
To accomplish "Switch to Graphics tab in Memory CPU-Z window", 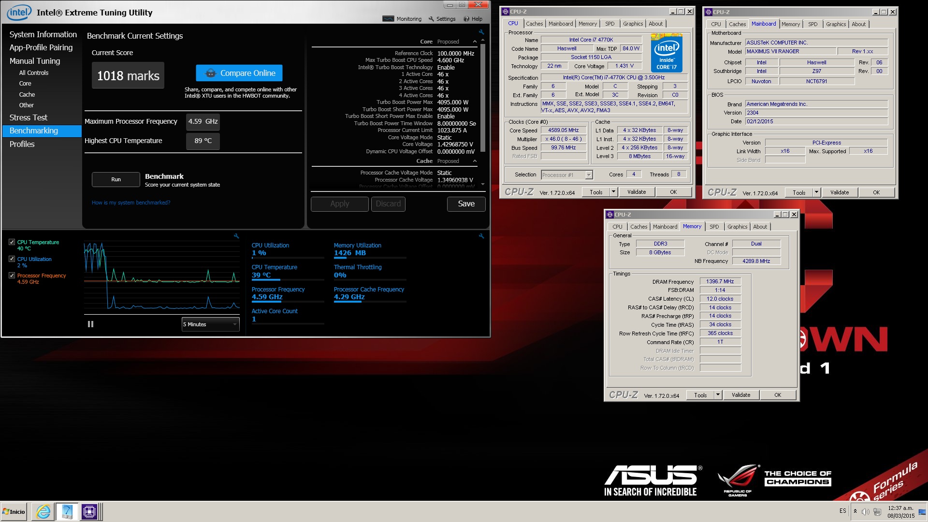I will coord(737,227).
